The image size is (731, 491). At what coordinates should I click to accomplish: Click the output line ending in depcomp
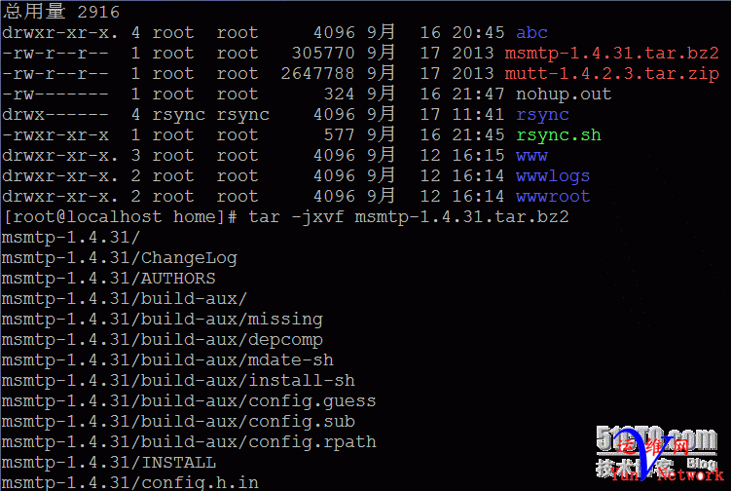163,340
